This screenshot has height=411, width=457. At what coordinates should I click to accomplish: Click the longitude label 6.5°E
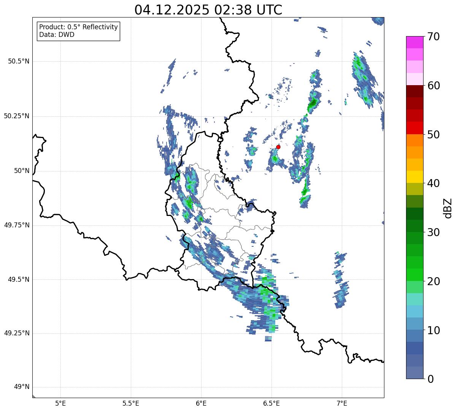click(271, 403)
